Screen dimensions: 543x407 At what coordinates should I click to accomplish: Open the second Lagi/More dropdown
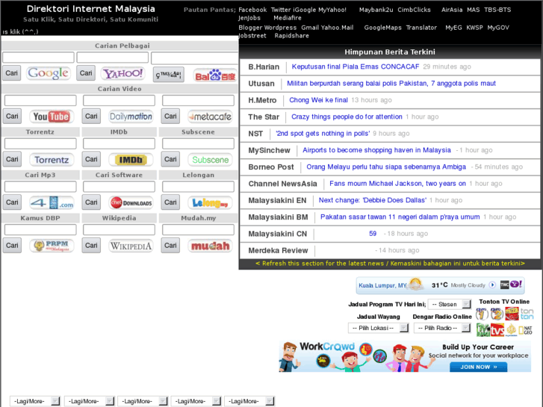[89, 401]
